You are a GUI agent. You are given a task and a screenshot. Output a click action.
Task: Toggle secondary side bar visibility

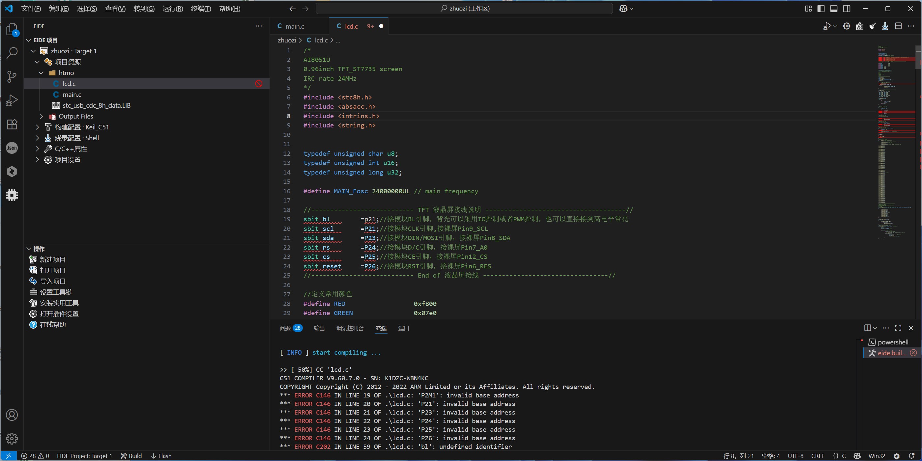[x=847, y=9]
